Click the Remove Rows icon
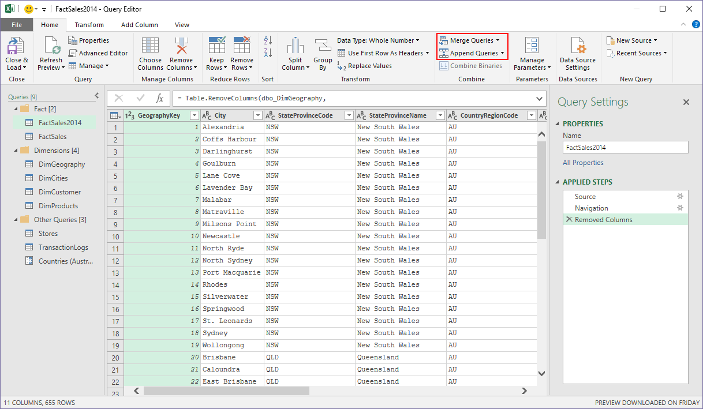This screenshot has width=703, height=409. pos(242,46)
